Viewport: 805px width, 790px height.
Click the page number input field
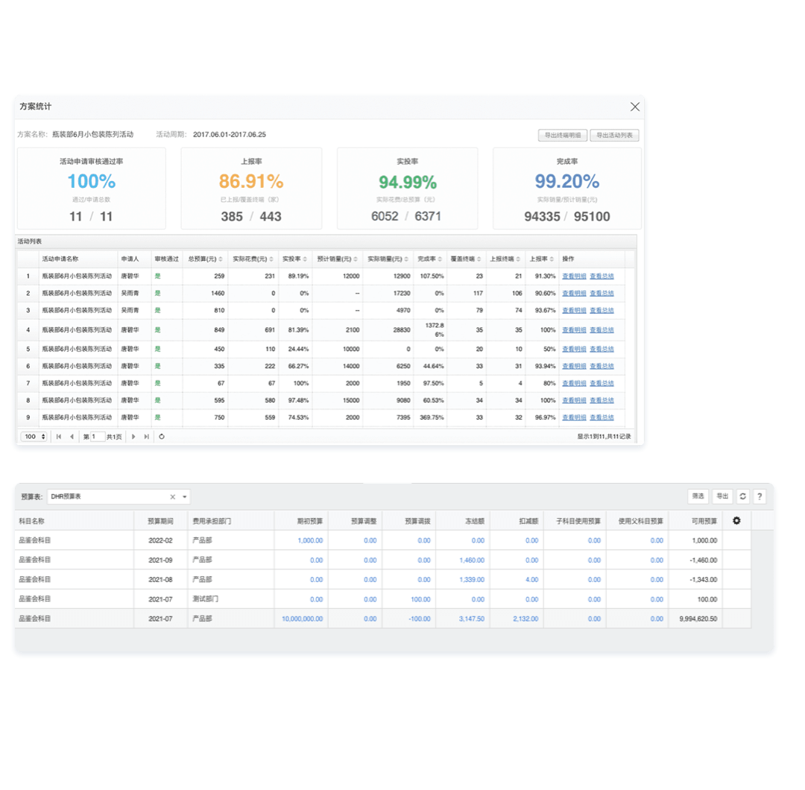pyautogui.click(x=98, y=437)
